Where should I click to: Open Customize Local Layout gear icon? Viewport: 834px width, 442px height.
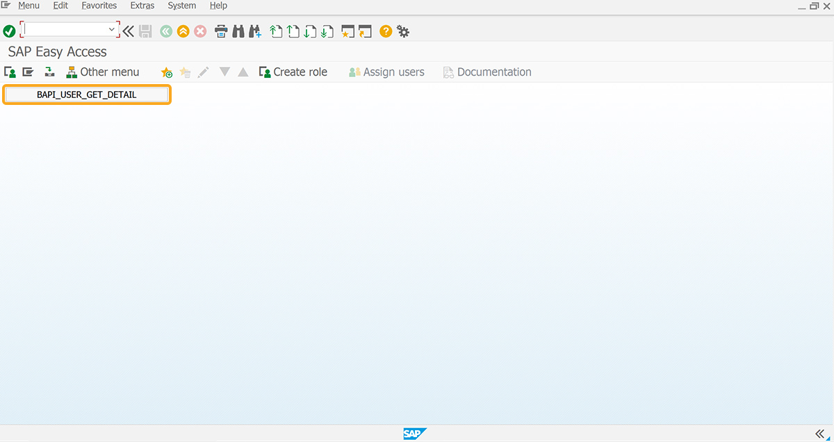[403, 31]
